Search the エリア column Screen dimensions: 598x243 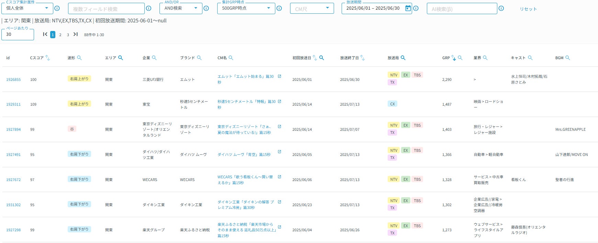pyautogui.click(x=121, y=58)
